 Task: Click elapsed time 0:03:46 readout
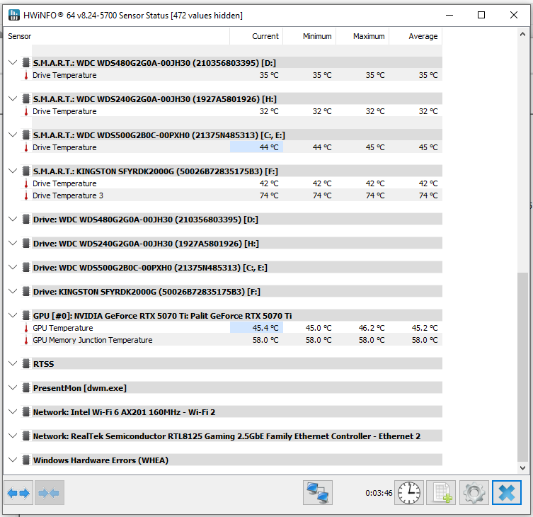[x=379, y=493]
